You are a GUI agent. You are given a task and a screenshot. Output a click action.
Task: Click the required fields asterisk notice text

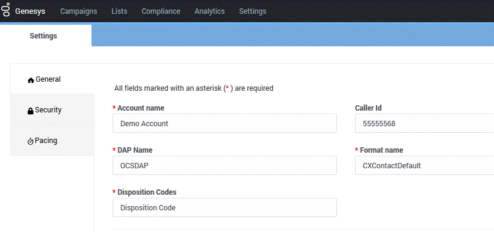[x=194, y=88]
